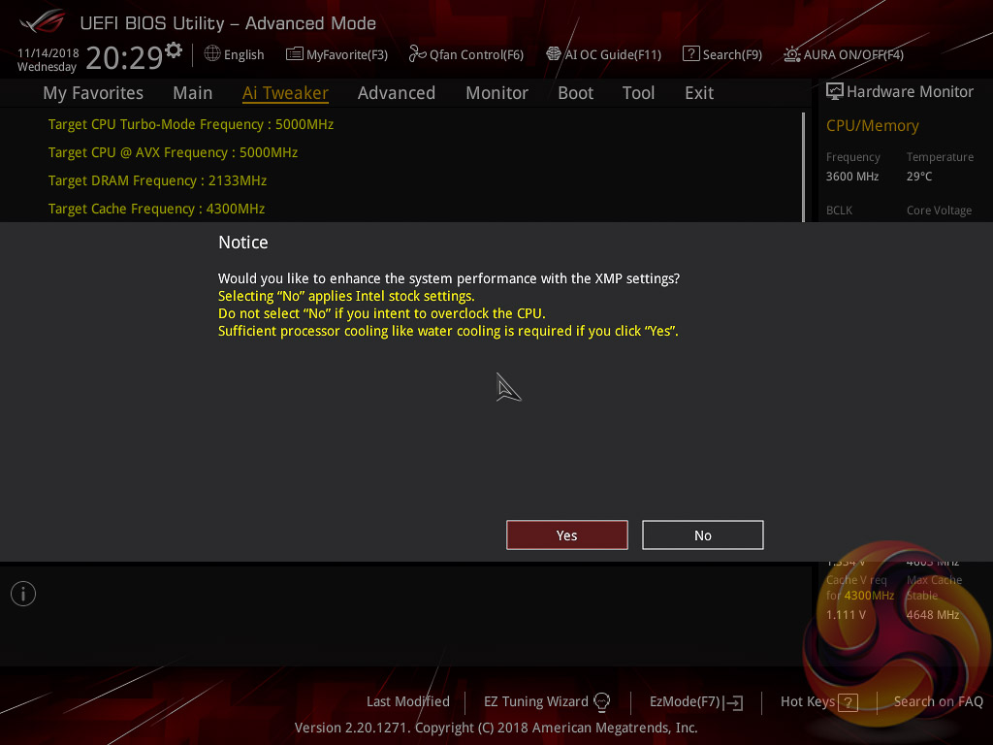993x745 pixels.
Task: Open the My Favorites tab
Action: [x=93, y=93]
